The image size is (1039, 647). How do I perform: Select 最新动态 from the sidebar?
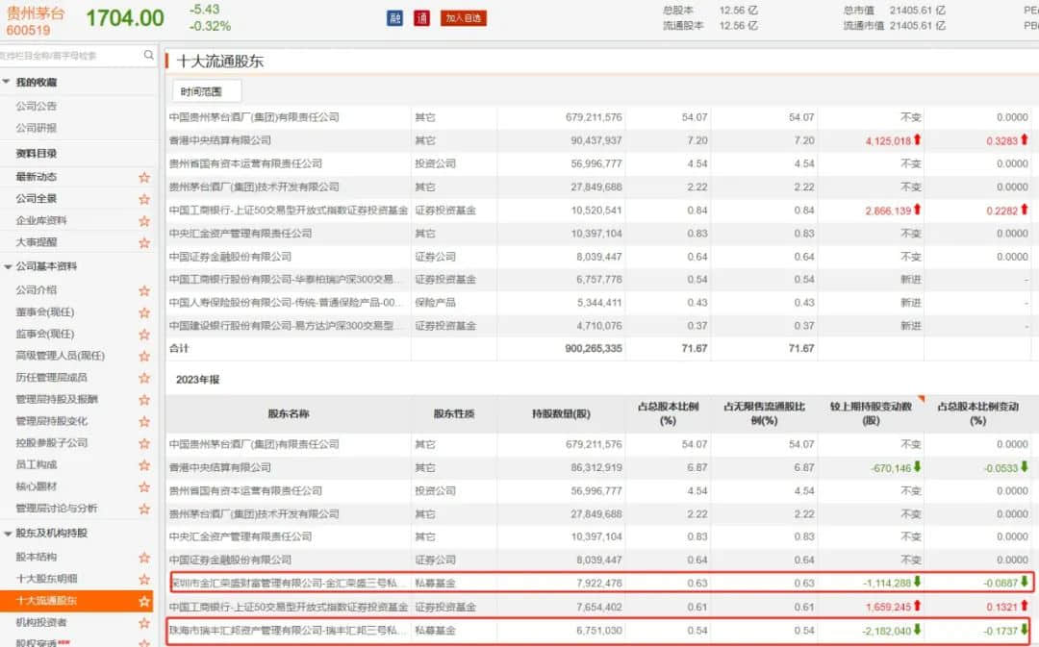coord(37,177)
